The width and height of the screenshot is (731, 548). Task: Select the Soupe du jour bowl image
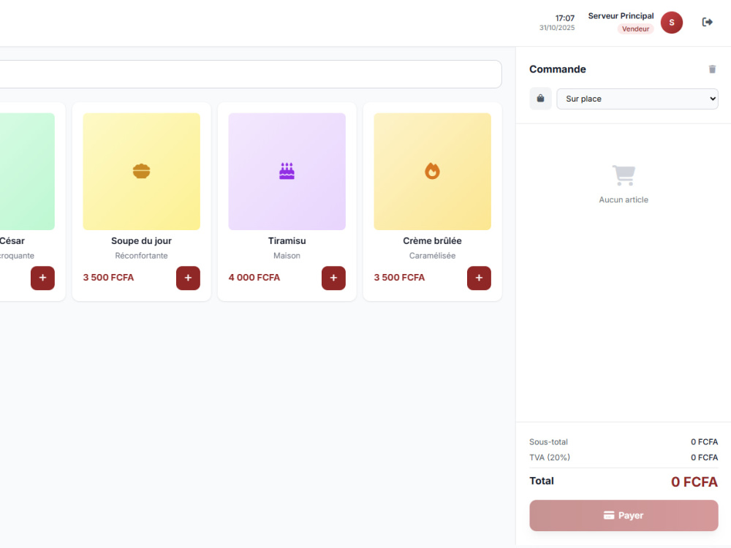click(x=141, y=171)
